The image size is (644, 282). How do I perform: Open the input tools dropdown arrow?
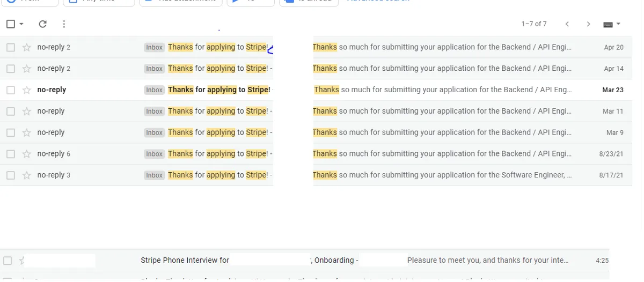click(618, 24)
